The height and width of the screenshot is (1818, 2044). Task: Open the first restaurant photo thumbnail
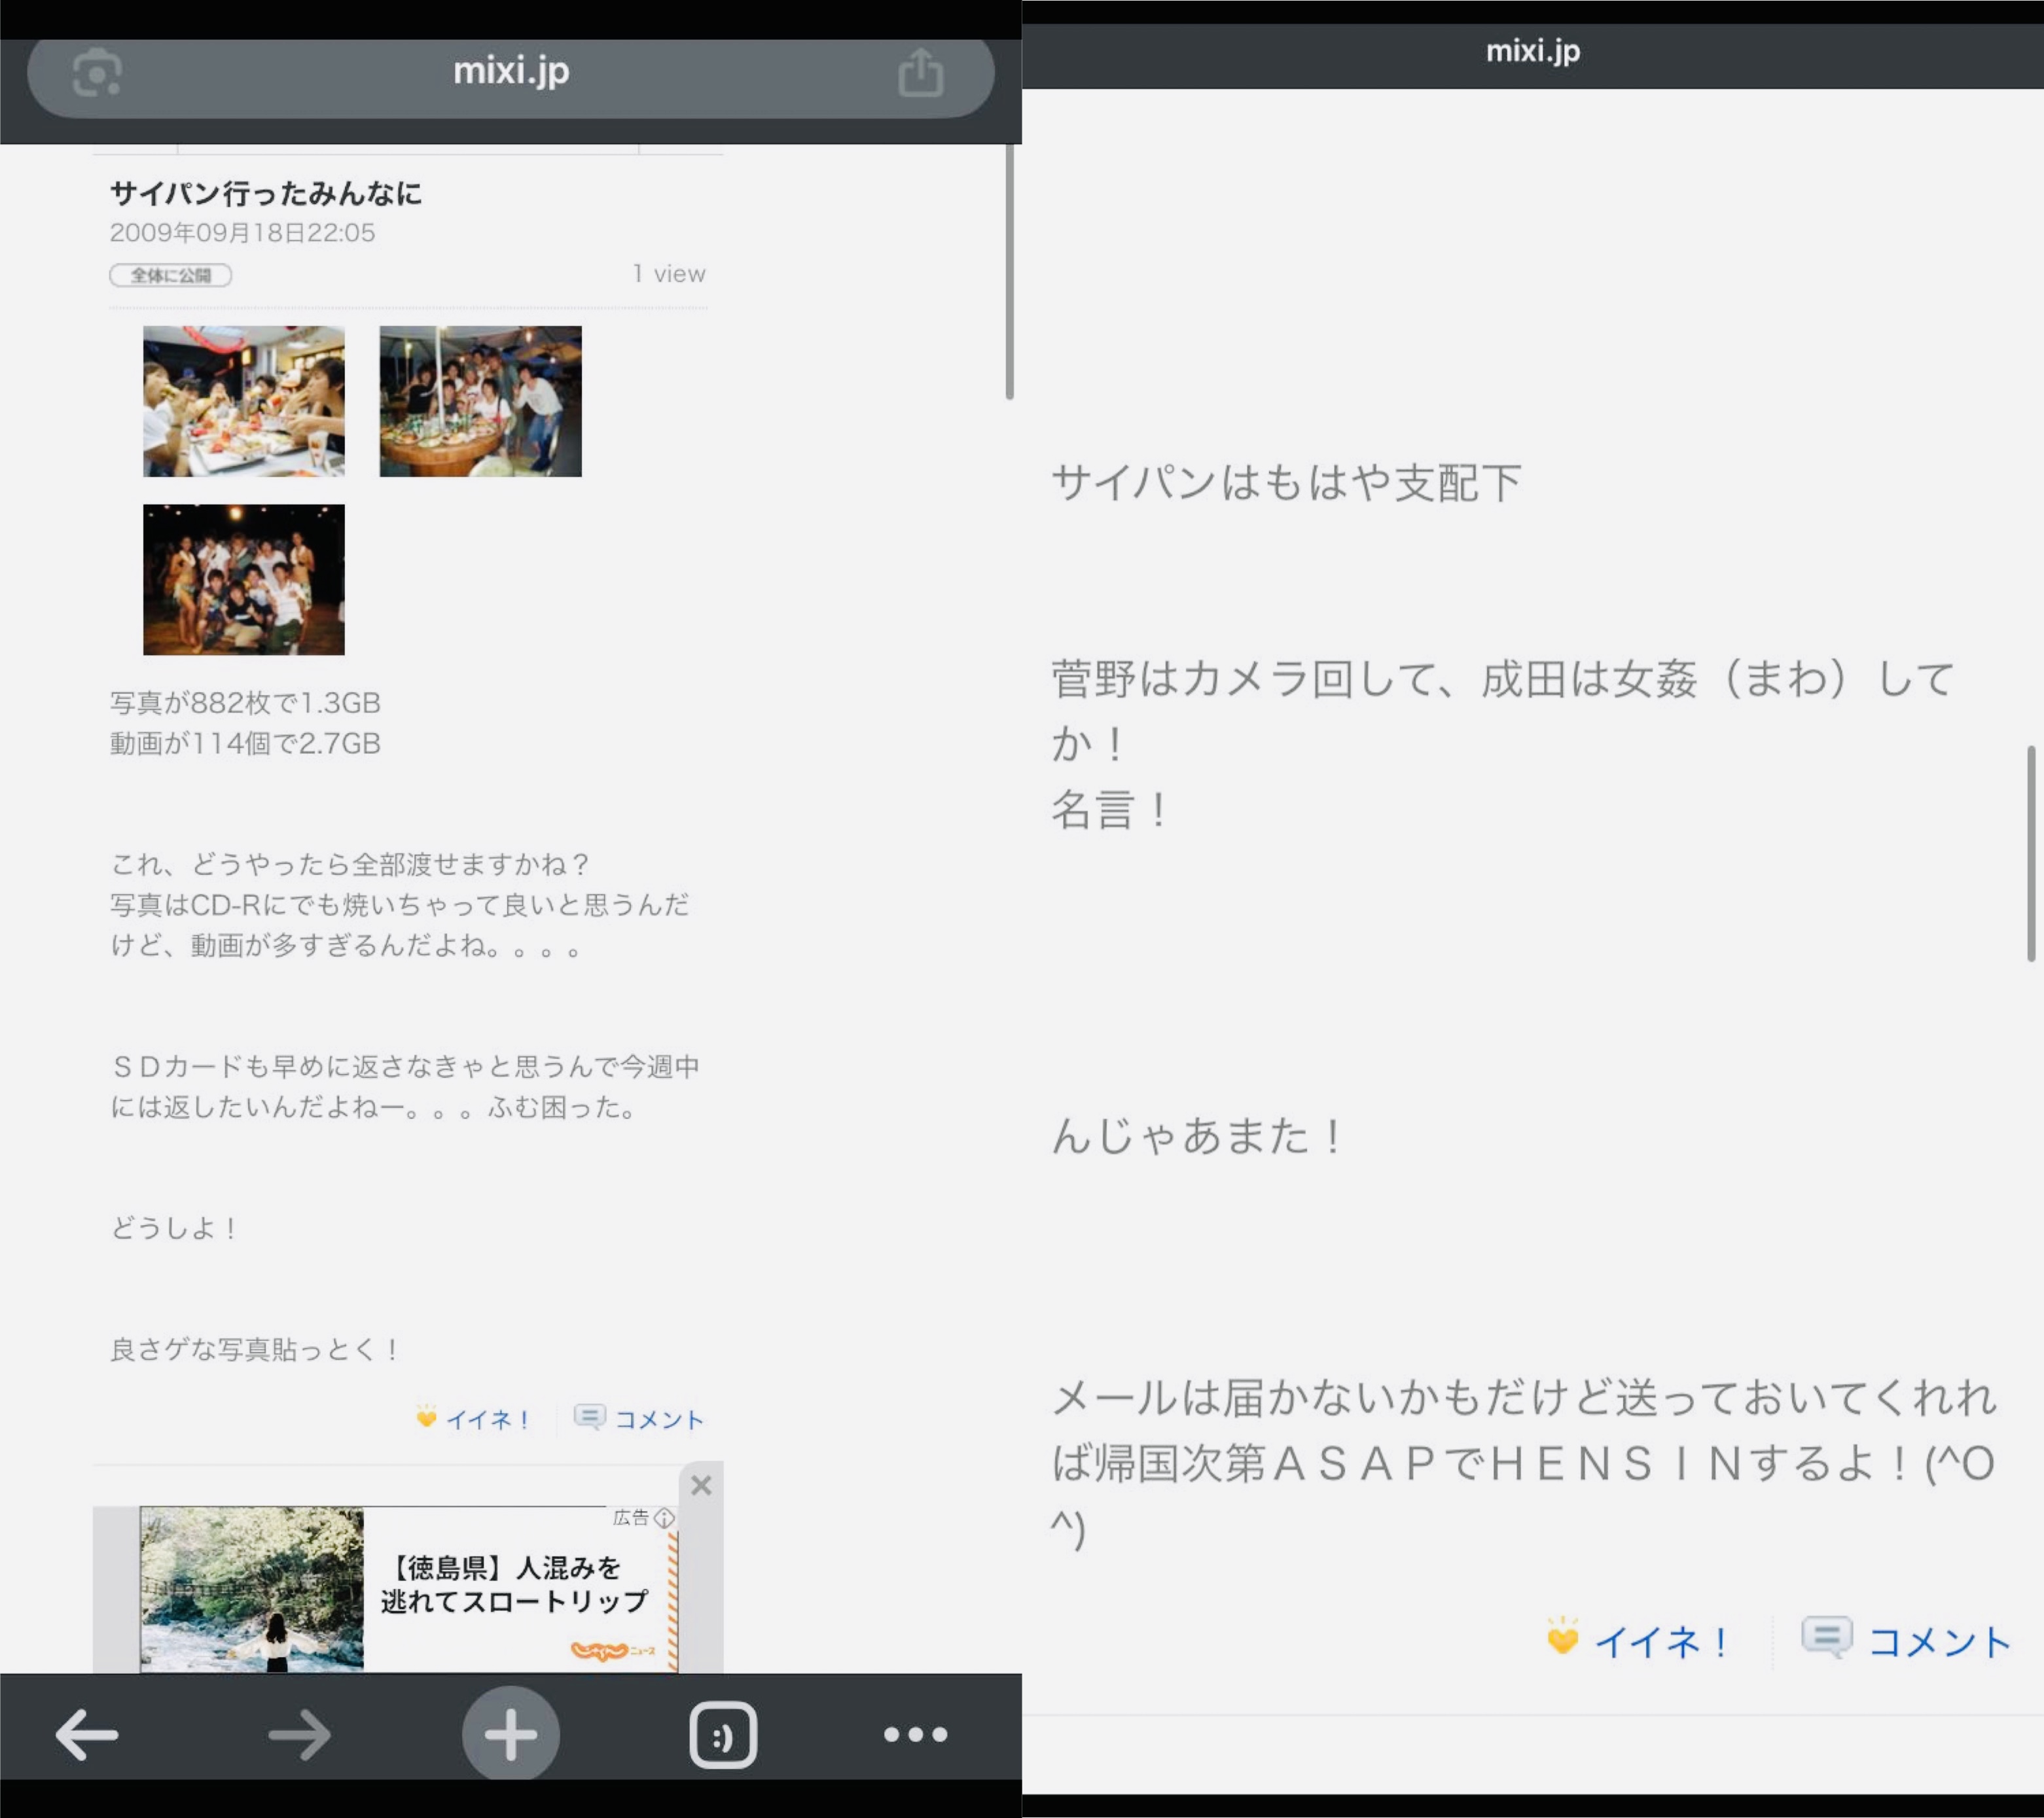pos(244,401)
